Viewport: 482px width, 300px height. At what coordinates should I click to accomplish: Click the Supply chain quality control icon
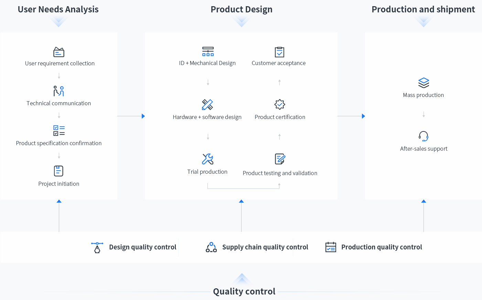[x=211, y=247]
